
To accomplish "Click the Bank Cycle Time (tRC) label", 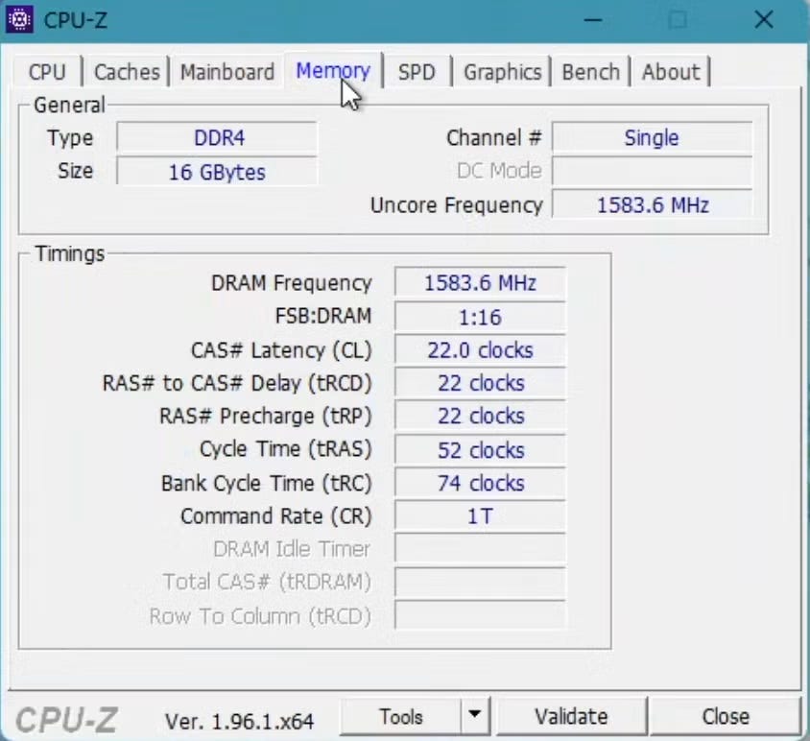I will coord(267,483).
